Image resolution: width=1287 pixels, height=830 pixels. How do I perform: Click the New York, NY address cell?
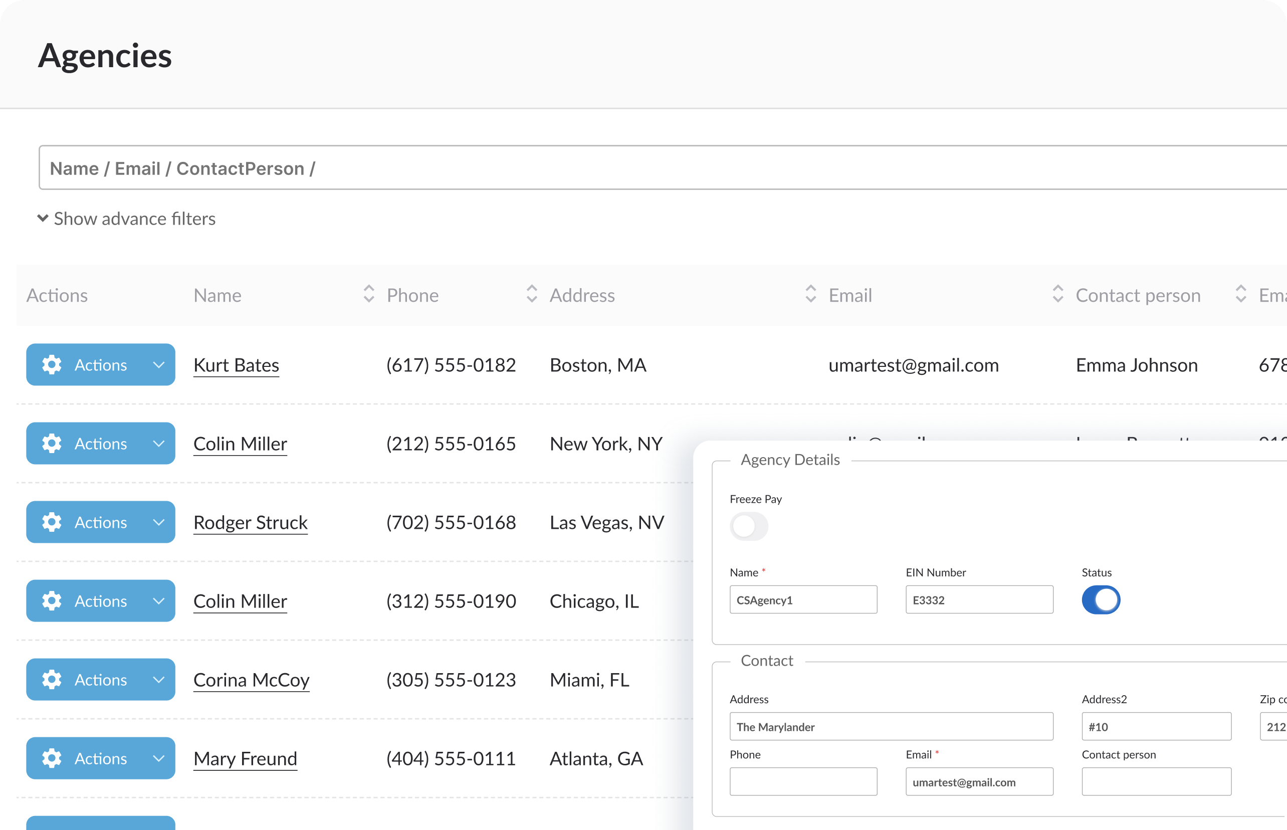click(x=606, y=444)
